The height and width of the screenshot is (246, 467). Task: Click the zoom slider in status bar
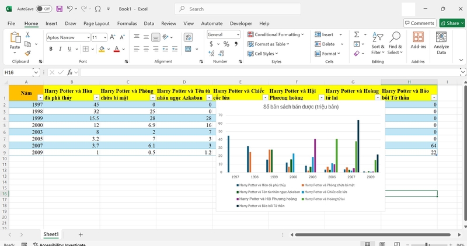click(427, 244)
